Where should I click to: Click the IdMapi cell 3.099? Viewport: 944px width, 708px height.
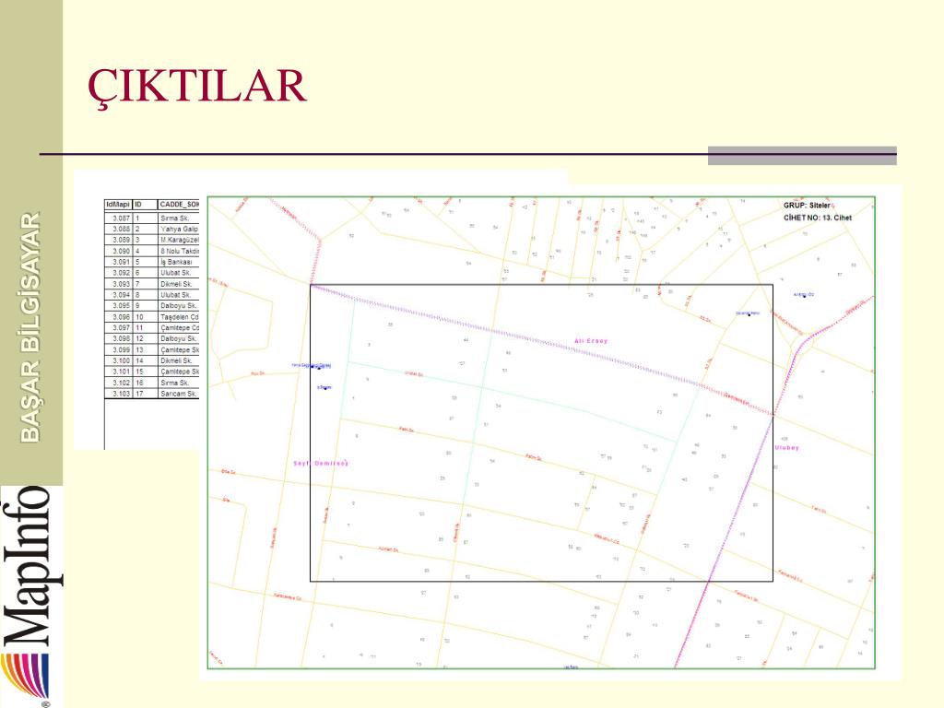coord(118,349)
